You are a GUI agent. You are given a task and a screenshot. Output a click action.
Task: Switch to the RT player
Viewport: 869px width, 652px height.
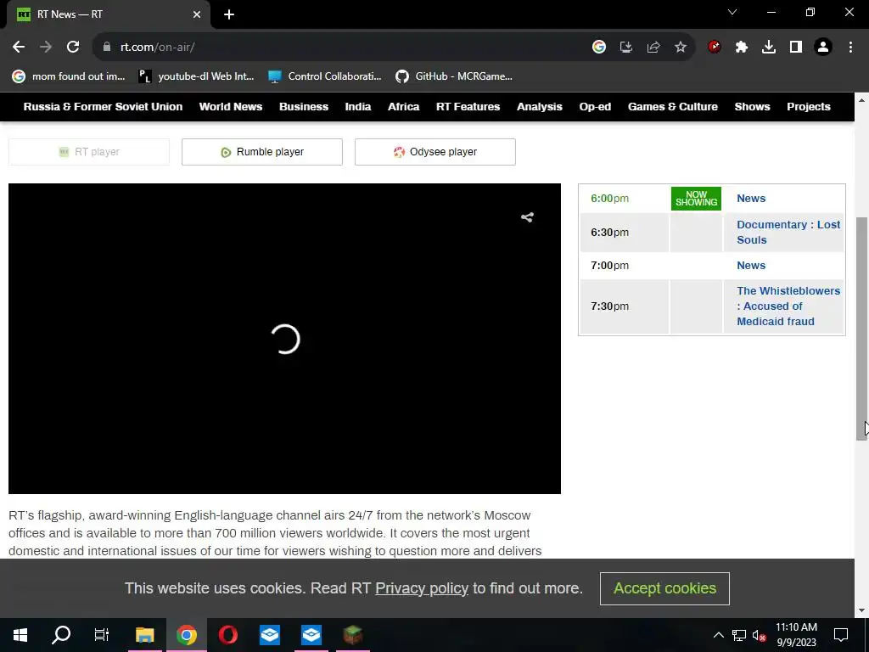pos(88,152)
